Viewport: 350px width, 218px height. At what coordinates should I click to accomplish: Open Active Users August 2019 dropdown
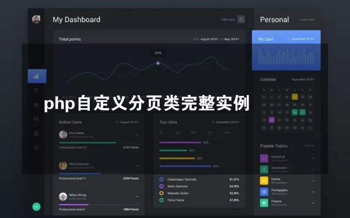click(x=129, y=122)
